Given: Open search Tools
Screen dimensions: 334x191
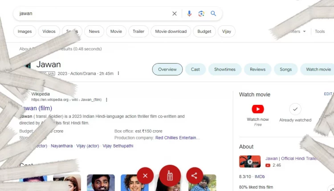Looking at the screenshot, I should [x=320, y=32].
